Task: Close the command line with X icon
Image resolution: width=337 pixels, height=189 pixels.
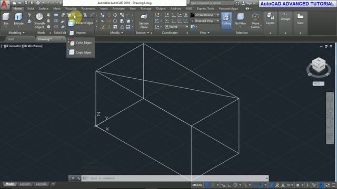Action: point(73,178)
